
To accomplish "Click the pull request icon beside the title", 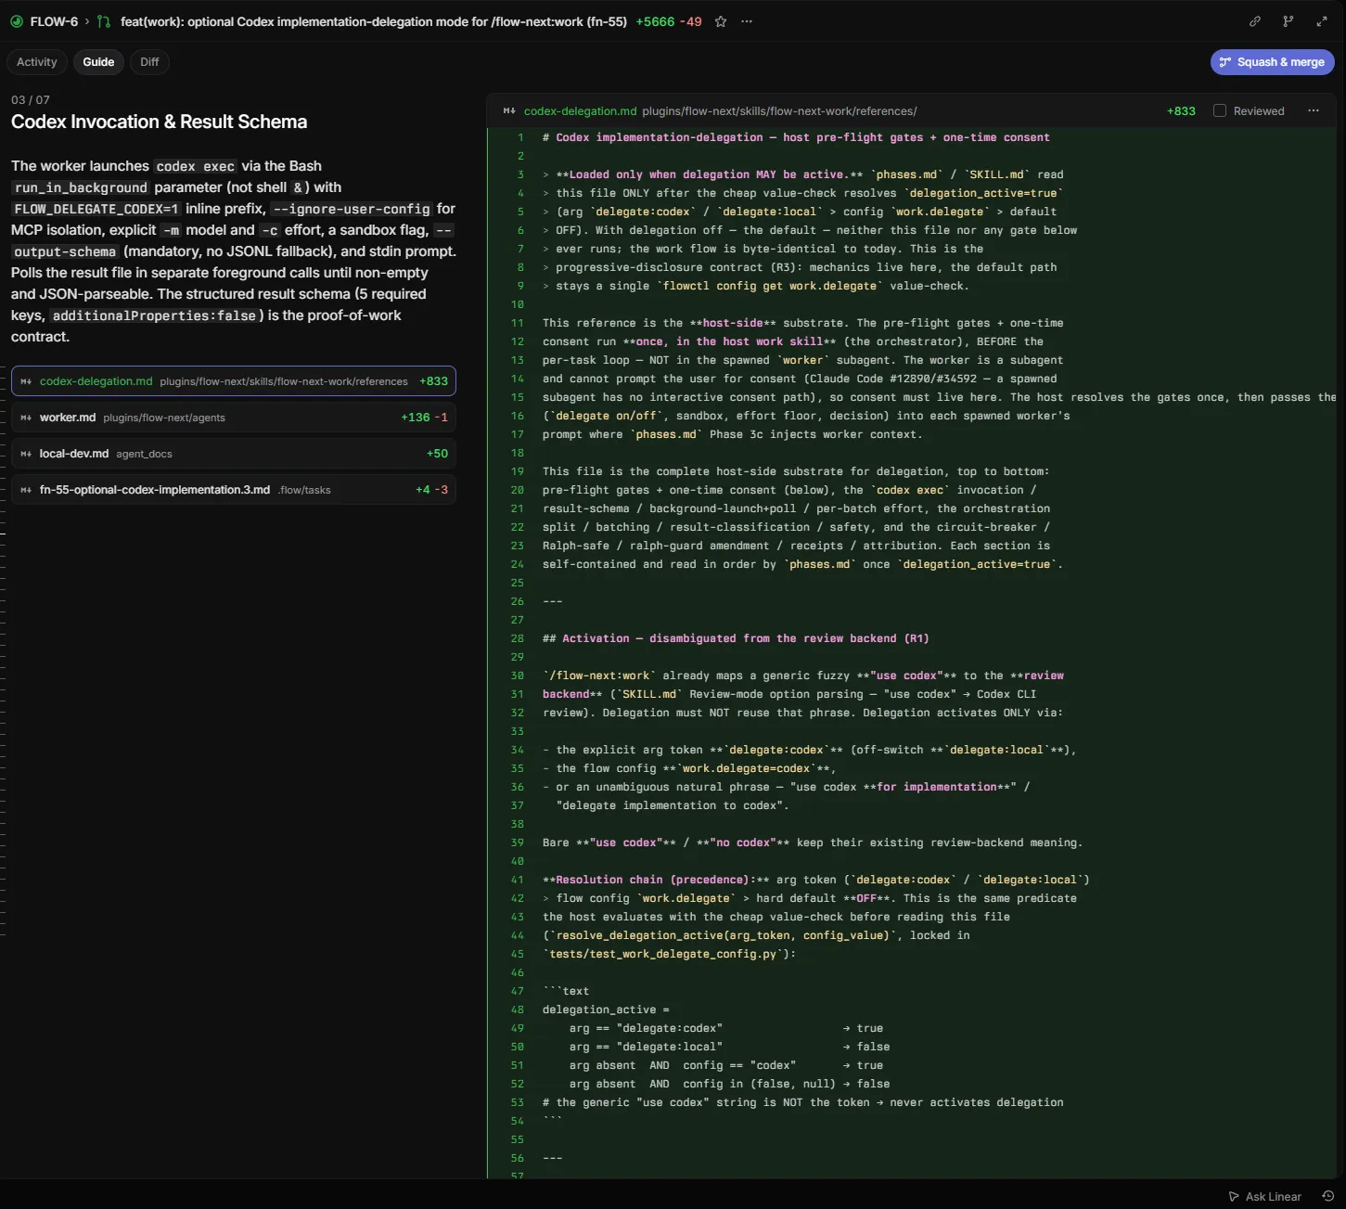I will pos(103,21).
